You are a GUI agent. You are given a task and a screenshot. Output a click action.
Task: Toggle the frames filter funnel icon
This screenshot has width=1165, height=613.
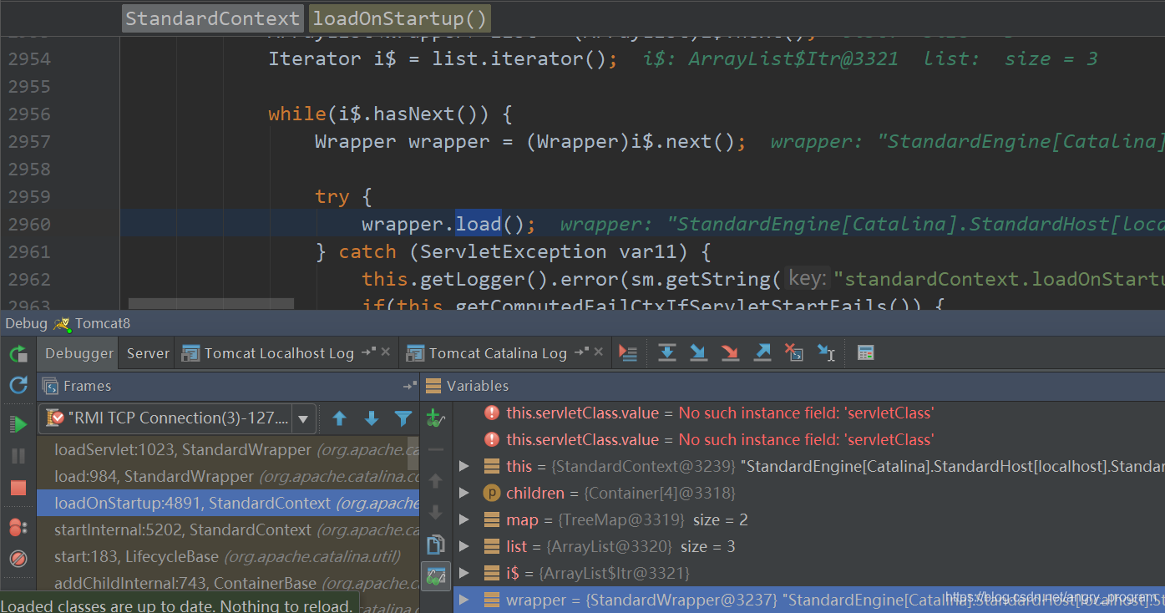click(403, 418)
